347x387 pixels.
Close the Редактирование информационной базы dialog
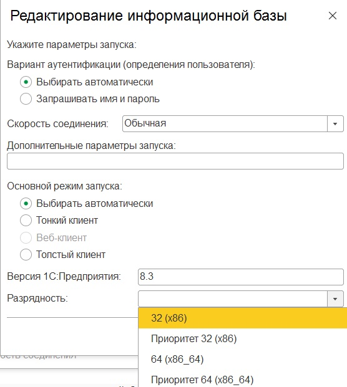333,16
